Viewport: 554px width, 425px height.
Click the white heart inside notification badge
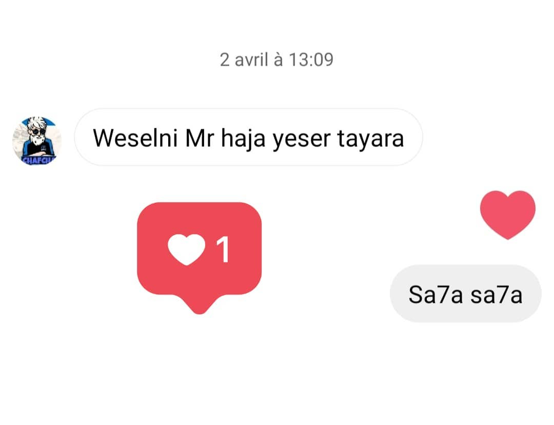click(x=186, y=249)
